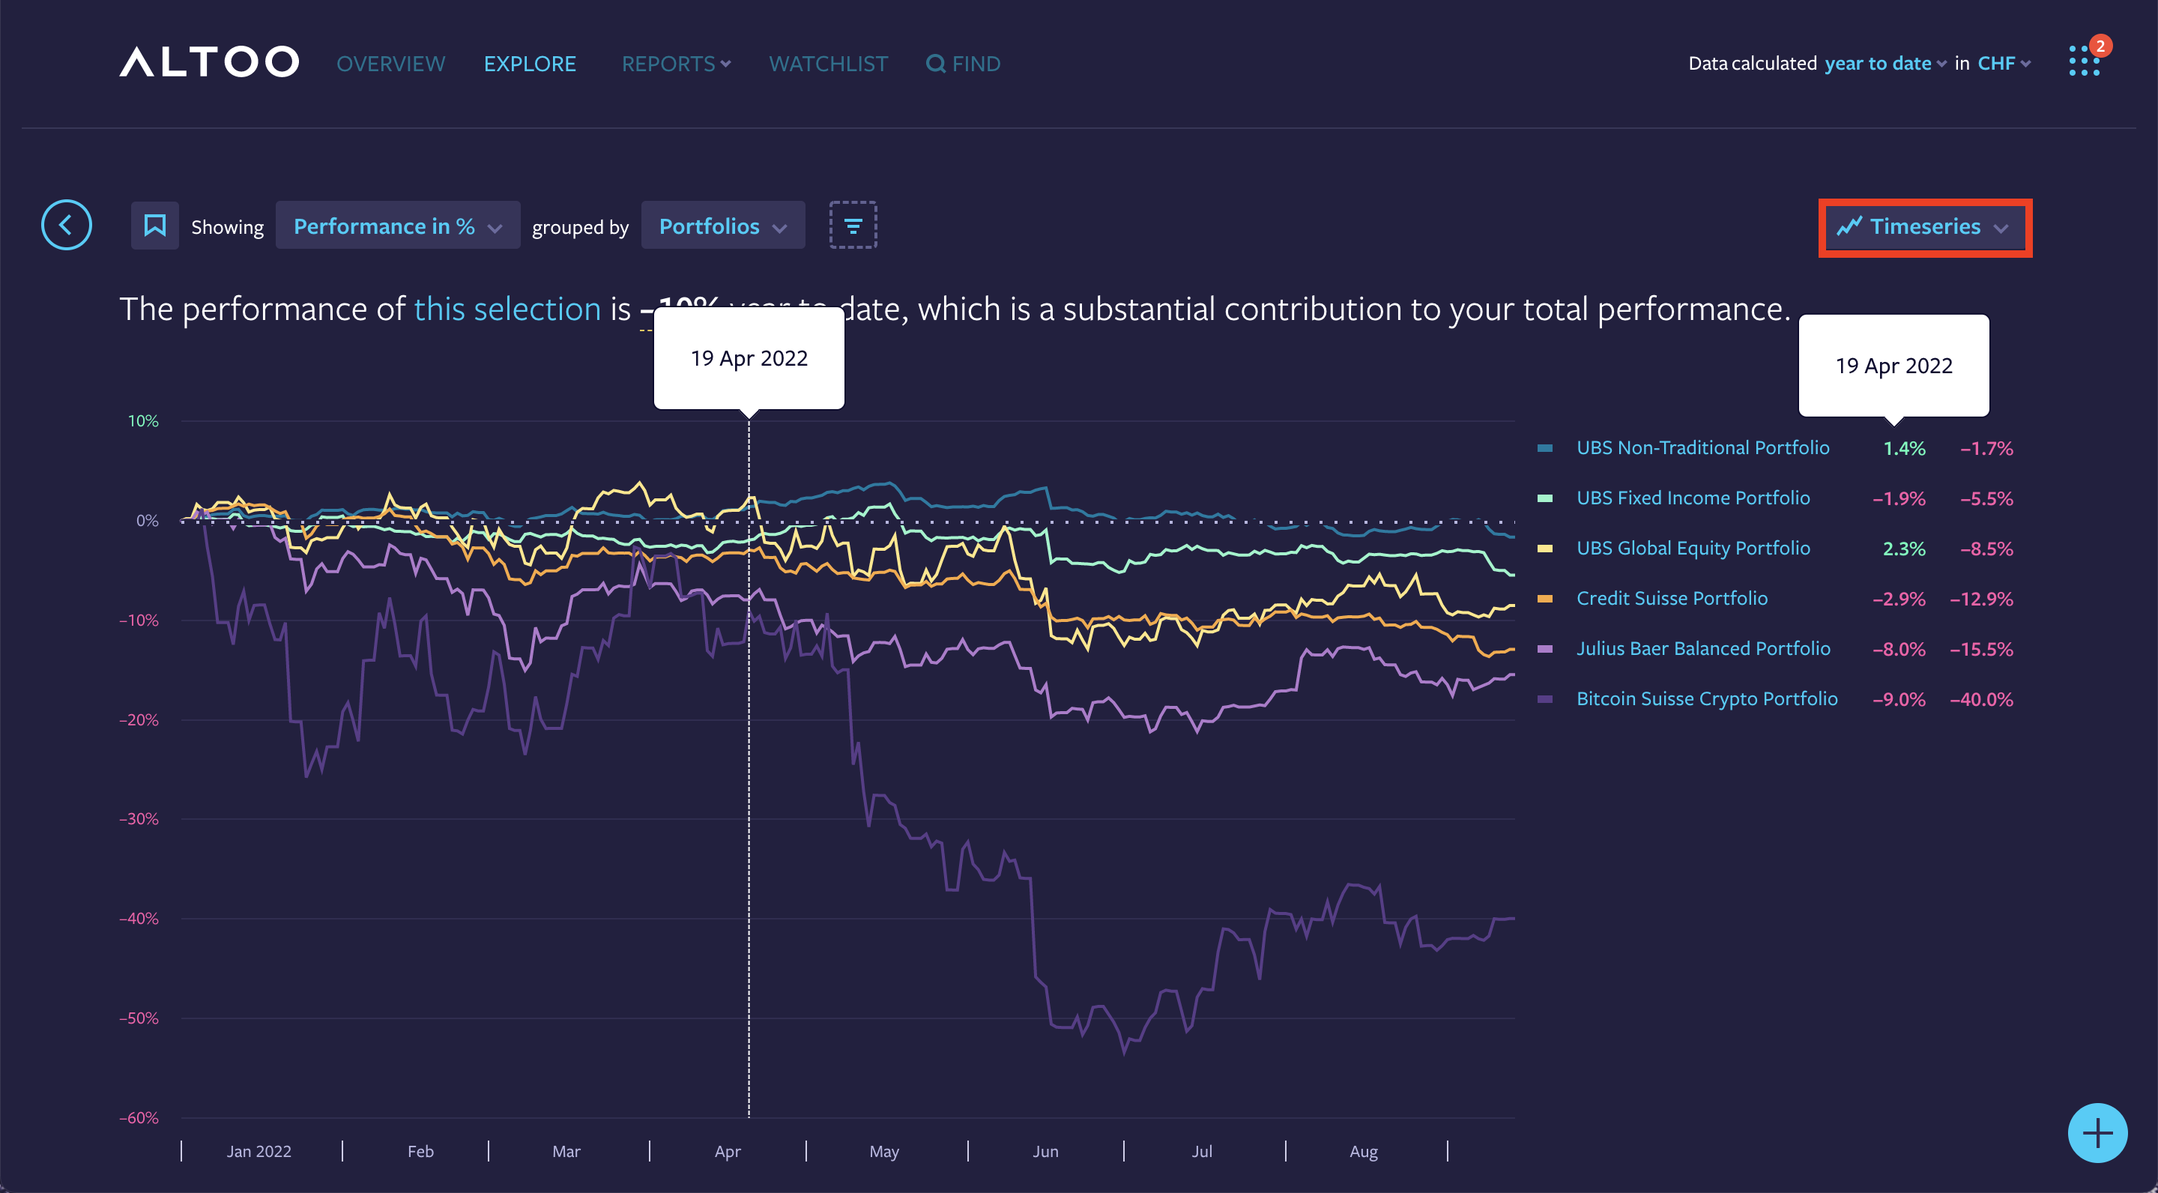2158x1193 pixels.
Task: Expand the year to date period selector
Action: [x=1884, y=64]
